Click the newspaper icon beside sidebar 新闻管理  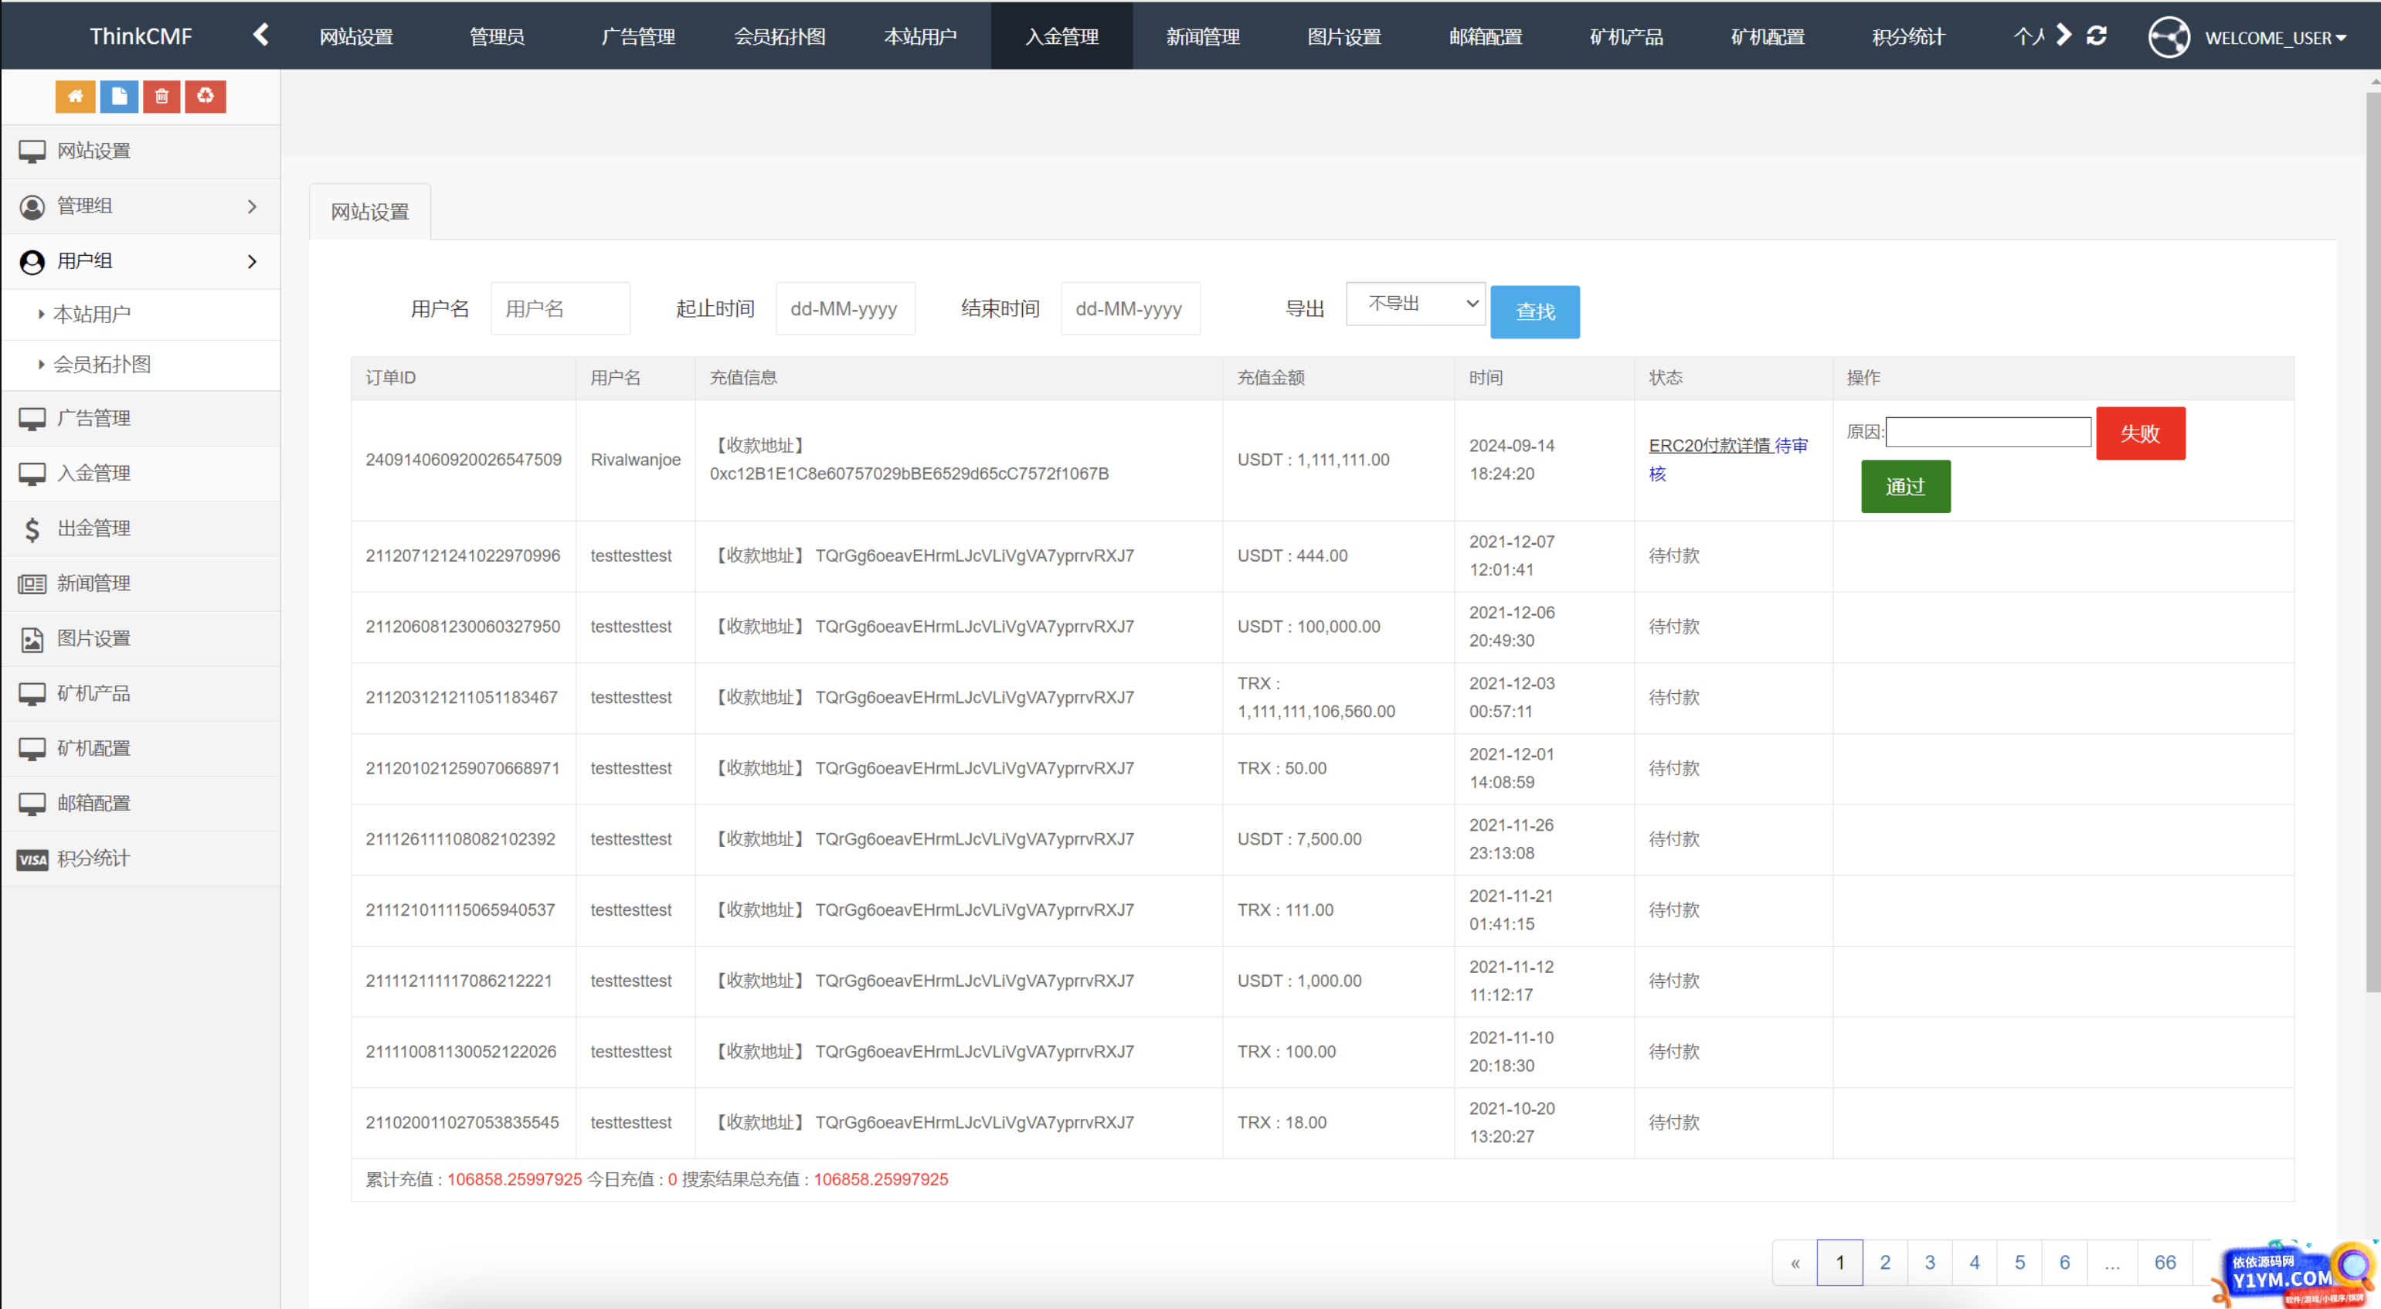(x=32, y=583)
